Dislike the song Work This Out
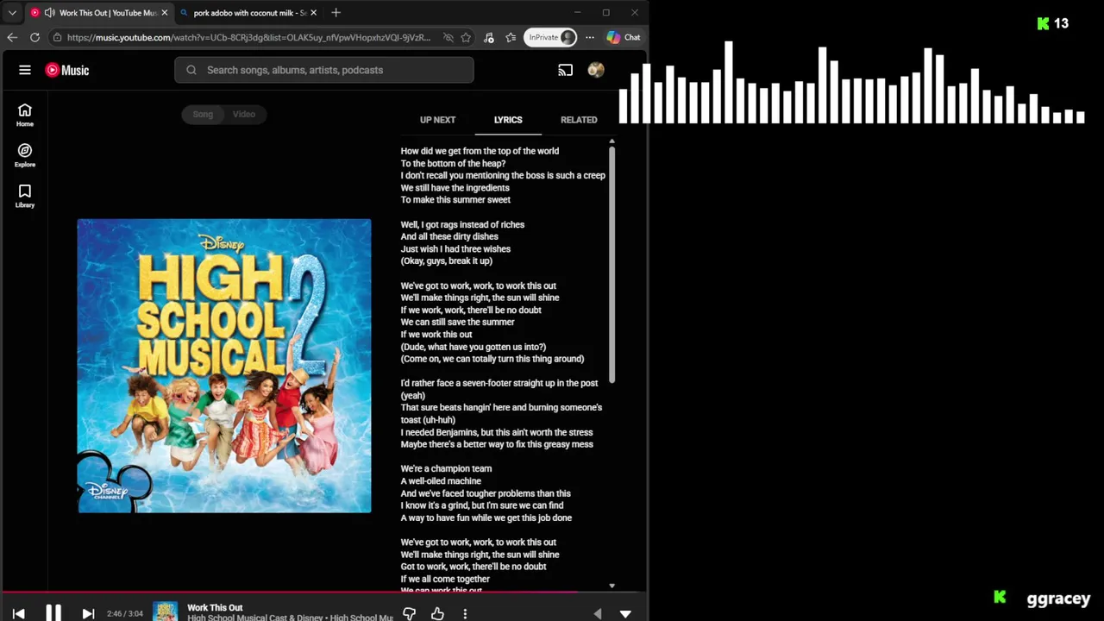This screenshot has width=1104, height=621. point(410,613)
